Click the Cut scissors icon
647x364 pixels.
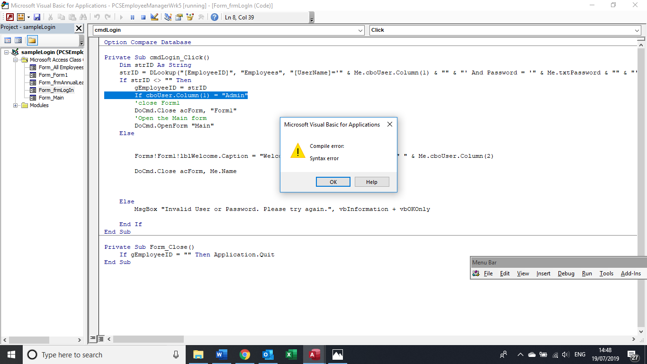50,17
